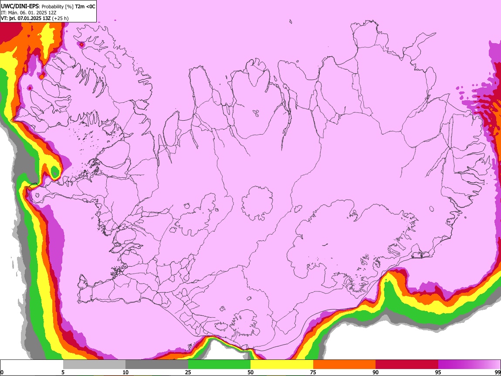Click the legend value "75"
The width and height of the screenshot is (501, 376).
(313, 373)
